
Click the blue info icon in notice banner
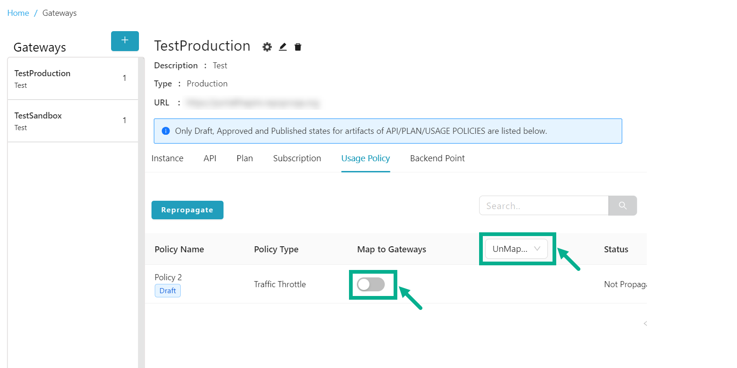pyautogui.click(x=165, y=131)
